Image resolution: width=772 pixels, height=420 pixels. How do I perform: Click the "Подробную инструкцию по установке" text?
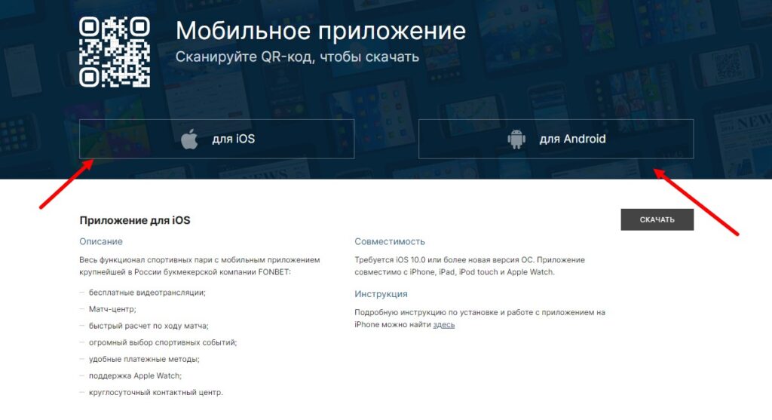[x=479, y=318]
